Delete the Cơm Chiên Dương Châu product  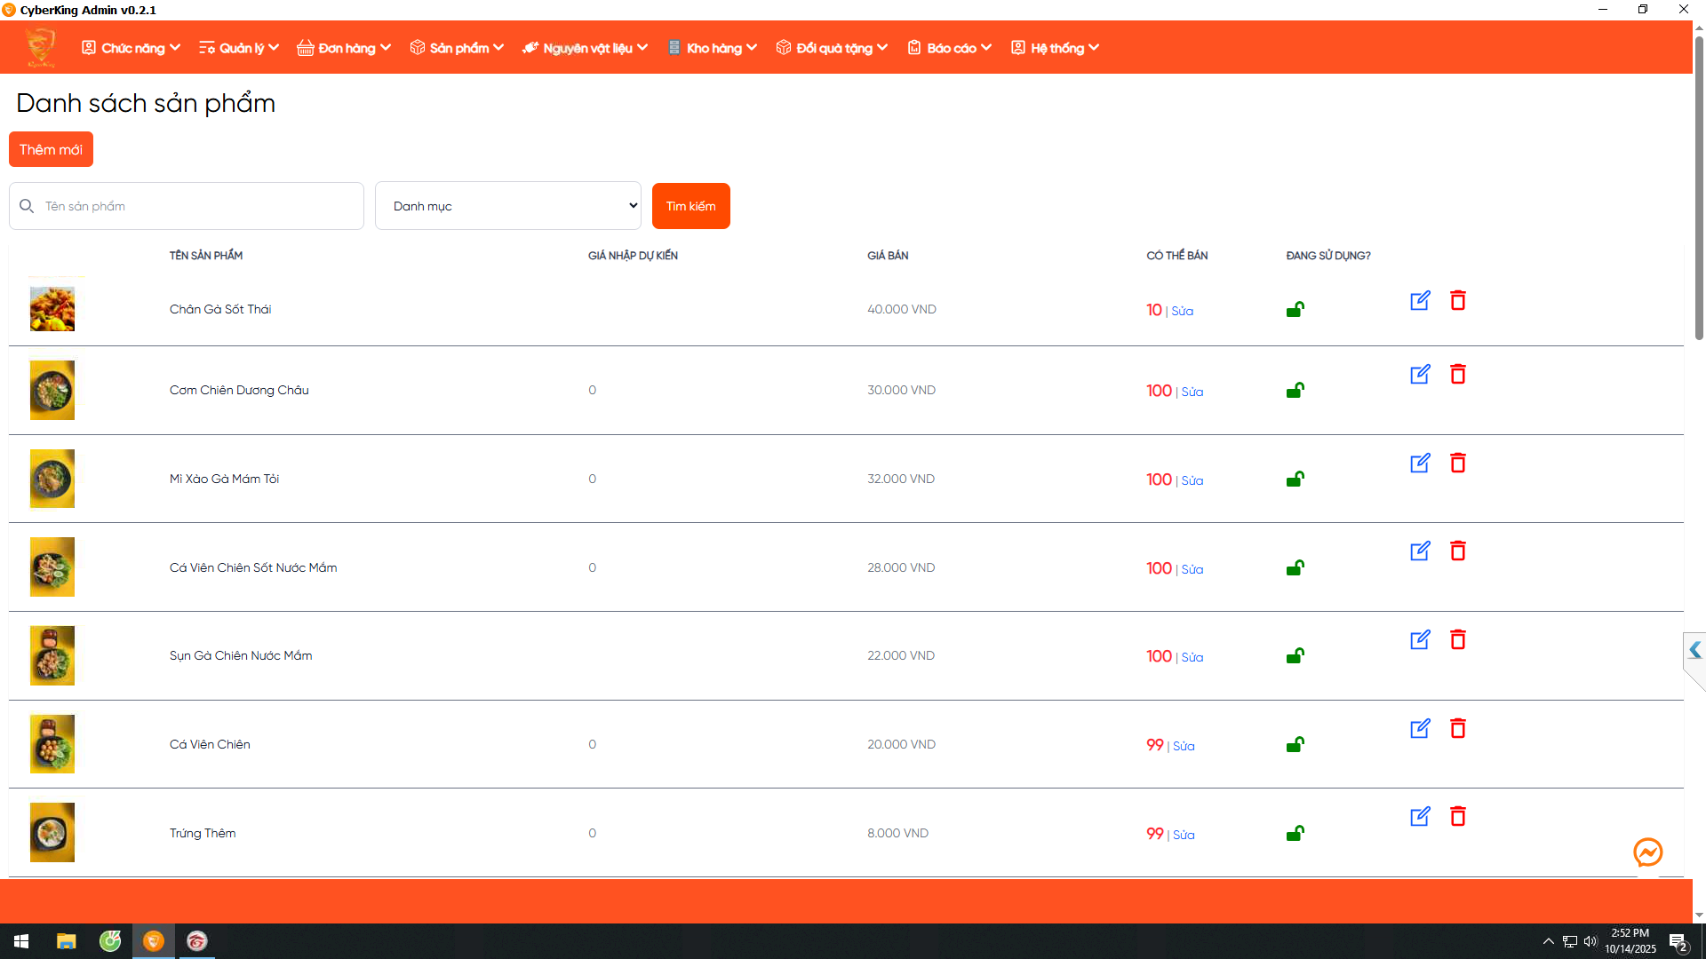pos(1457,375)
